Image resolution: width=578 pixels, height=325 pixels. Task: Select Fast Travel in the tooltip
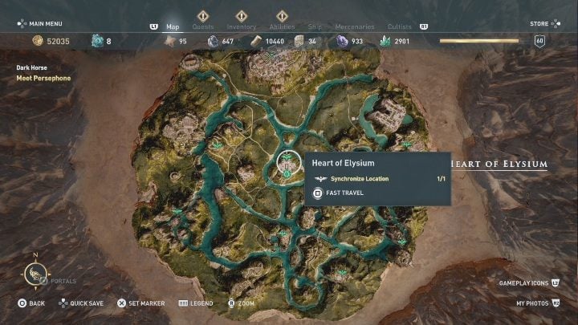click(x=339, y=193)
